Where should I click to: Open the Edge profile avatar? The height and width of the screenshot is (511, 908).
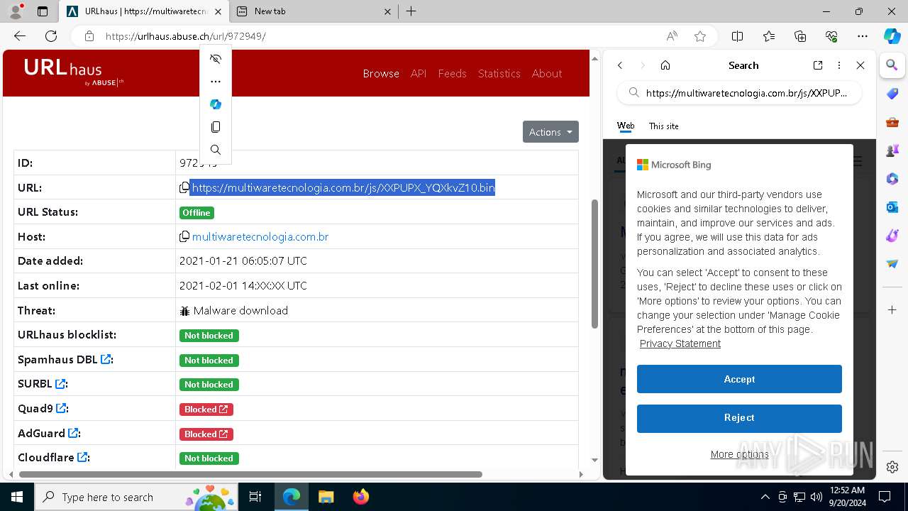pos(16,11)
